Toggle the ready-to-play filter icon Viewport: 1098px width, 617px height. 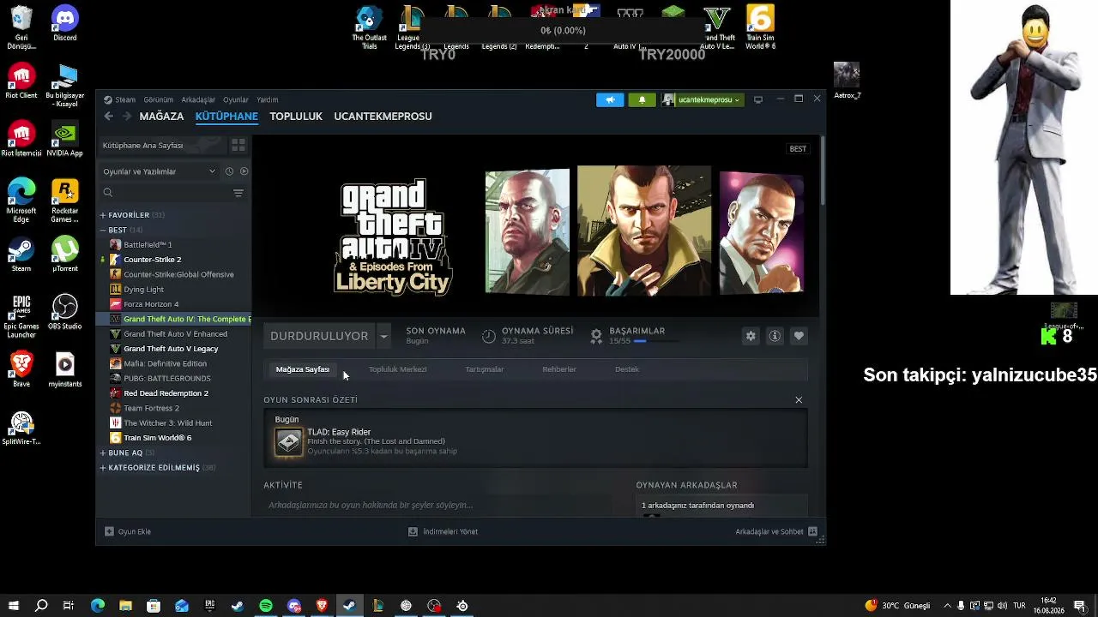(x=244, y=171)
